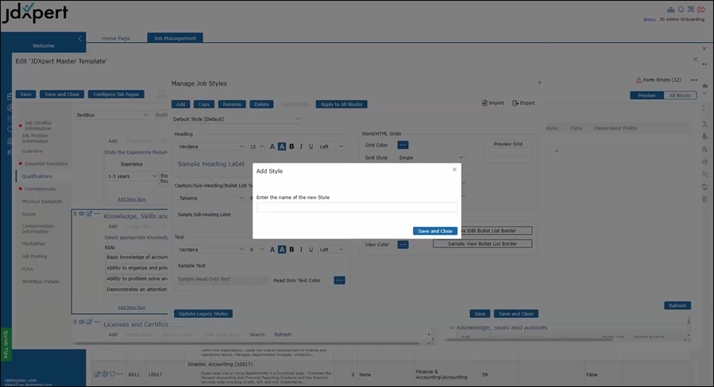Open the Grid Color picker button
714x387 pixels.
pyautogui.click(x=403, y=145)
